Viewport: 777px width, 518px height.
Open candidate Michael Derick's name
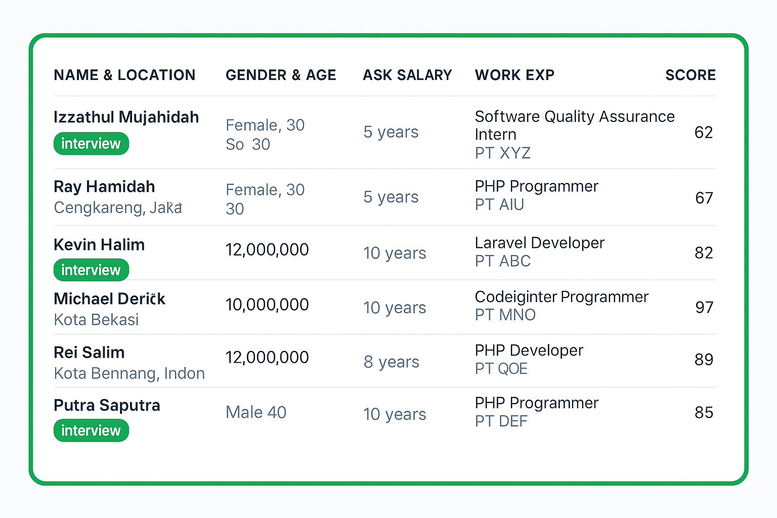pyautogui.click(x=109, y=298)
